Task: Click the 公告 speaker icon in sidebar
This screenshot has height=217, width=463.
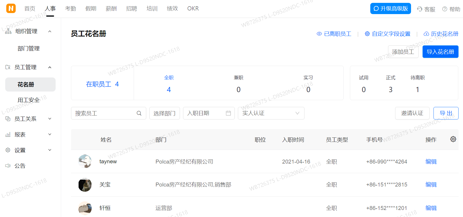Action: pyautogui.click(x=8, y=166)
